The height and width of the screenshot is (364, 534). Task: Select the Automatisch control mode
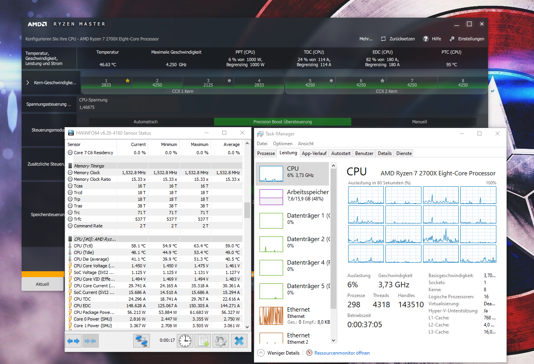pyautogui.click(x=145, y=122)
